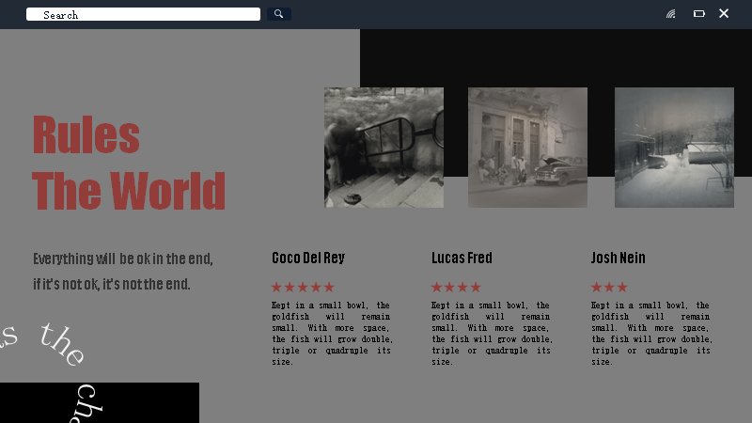Click the review text under Coco Del Rey
Image resolution: width=752 pixels, height=423 pixels.
332,334
